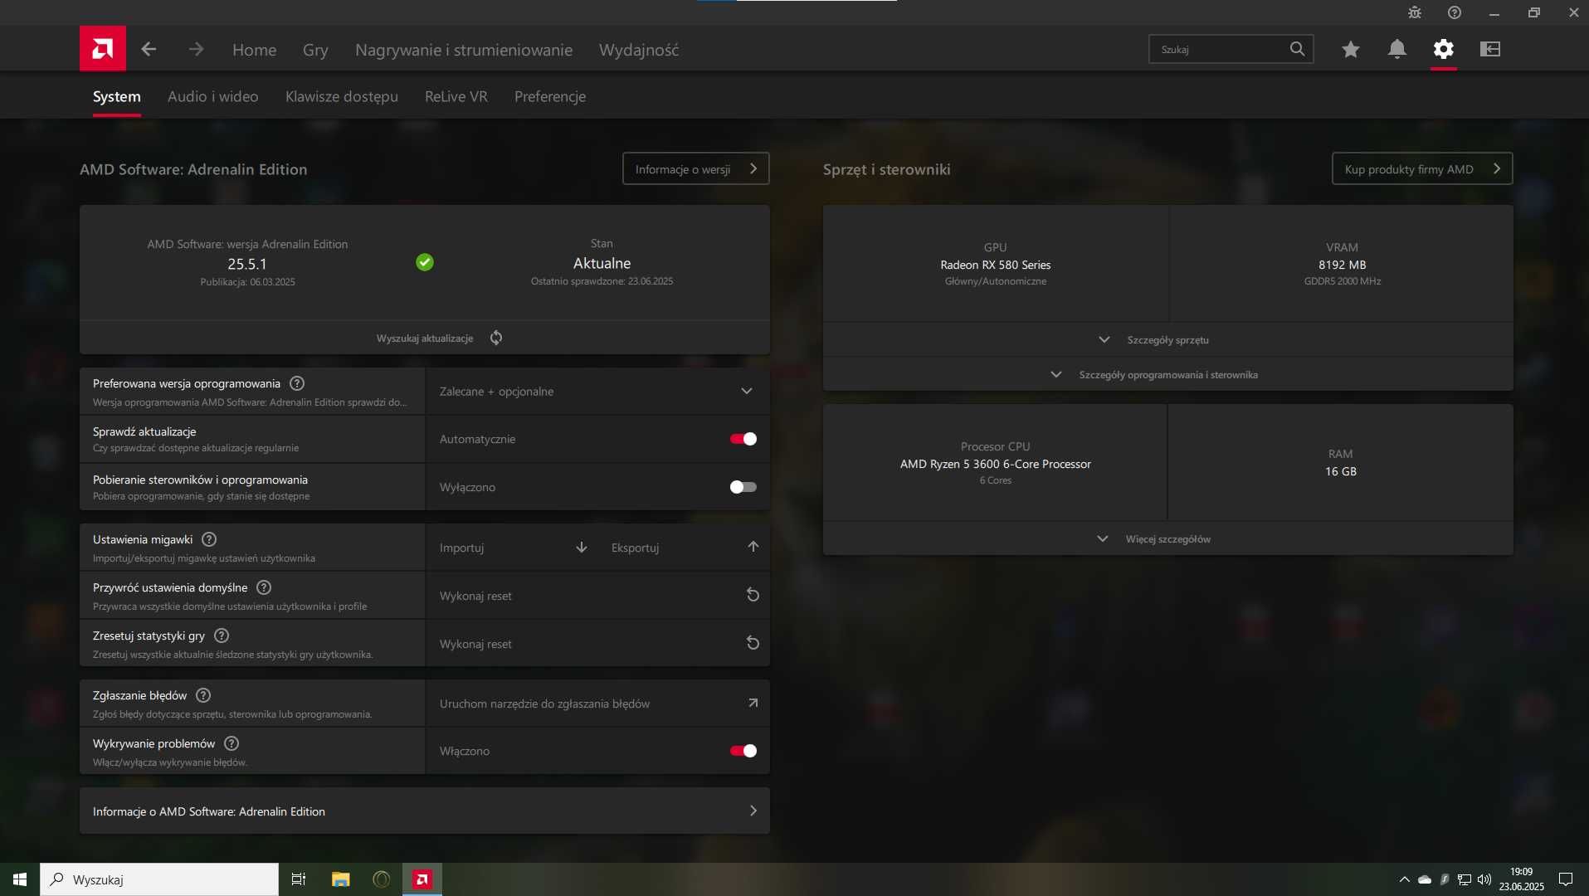The image size is (1589, 896).
Task: Toggle the sidebar panel icon
Action: point(1489,49)
